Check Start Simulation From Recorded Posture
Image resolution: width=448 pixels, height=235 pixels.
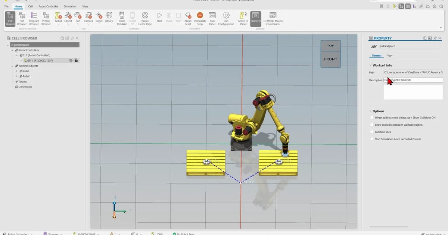[372, 139]
